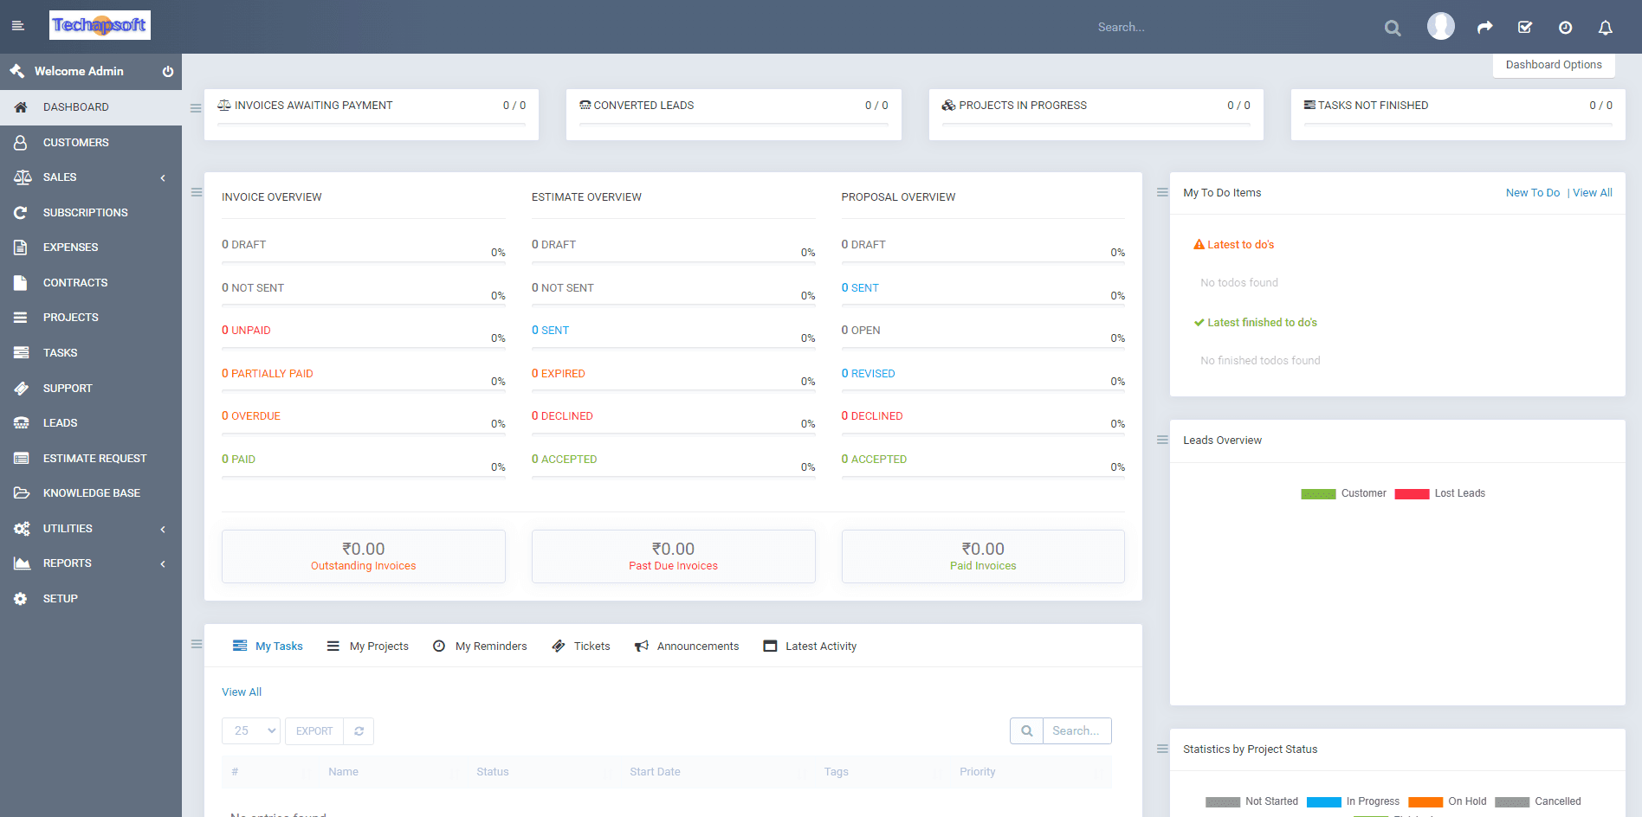Click the share arrow icon in header
The image size is (1642, 817).
tap(1484, 28)
